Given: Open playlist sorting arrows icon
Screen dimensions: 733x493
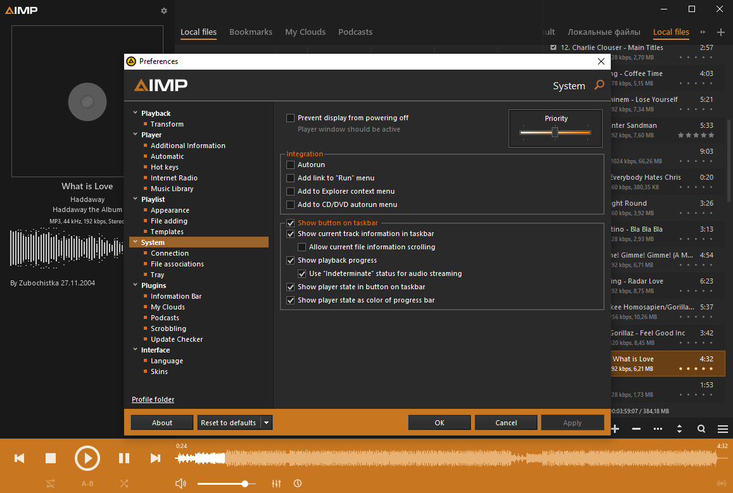Looking at the screenshot, I should pos(679,428).
